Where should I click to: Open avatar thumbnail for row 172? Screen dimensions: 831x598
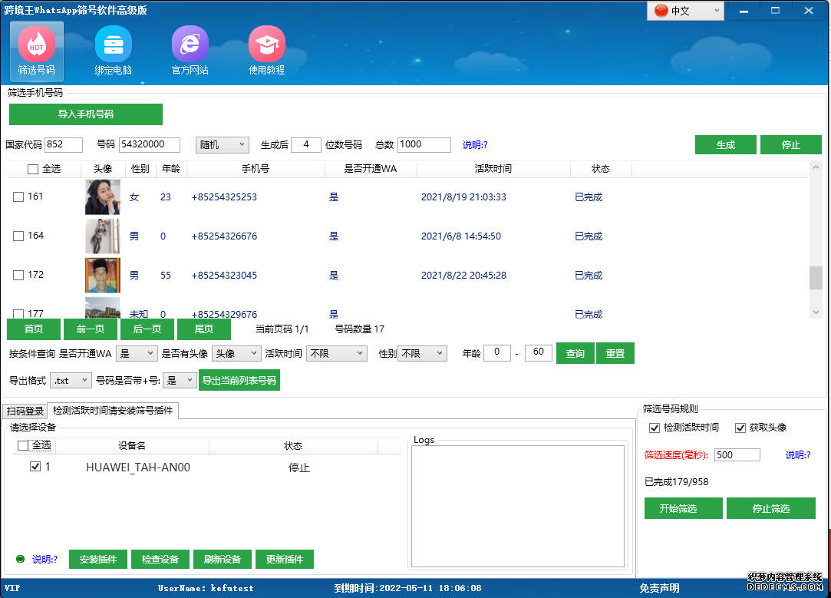(x=103, y=275)
